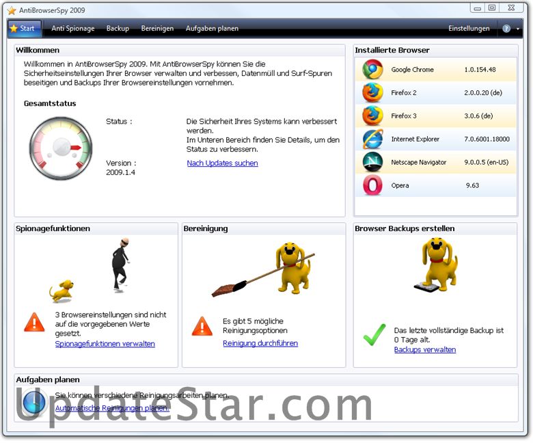Click the Nach Updates suchen link
This screenshot has height=443, width=533.
(x=222, y=163)
